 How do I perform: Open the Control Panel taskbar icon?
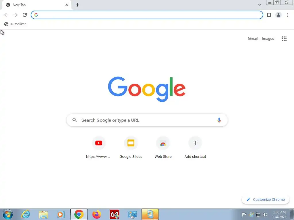click(x=132, y=214)
